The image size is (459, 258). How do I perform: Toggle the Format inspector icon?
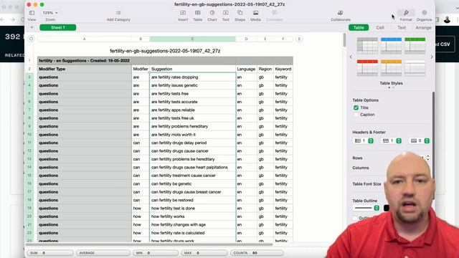[x=406, y=13]
